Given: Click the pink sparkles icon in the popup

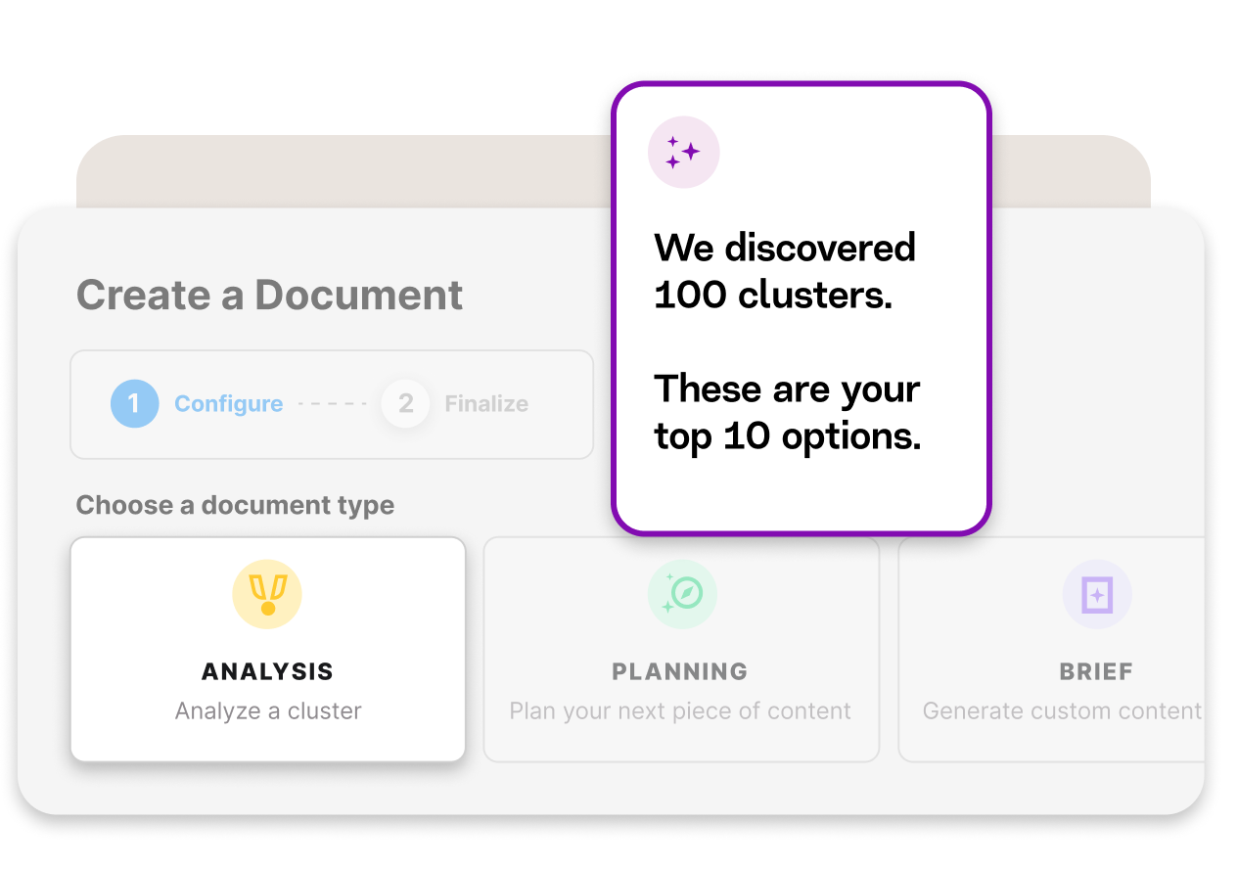Looking at the screenshot, I should point(684,153).
